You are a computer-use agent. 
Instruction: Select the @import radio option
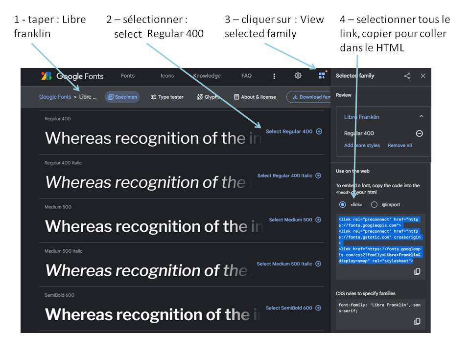(x=374, y=204)
